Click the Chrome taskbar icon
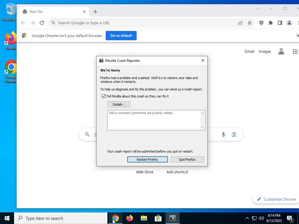 (x=115, y=218)
